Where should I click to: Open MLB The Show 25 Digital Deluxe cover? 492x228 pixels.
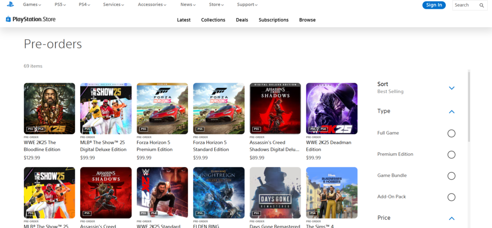[x=106, y=109]
